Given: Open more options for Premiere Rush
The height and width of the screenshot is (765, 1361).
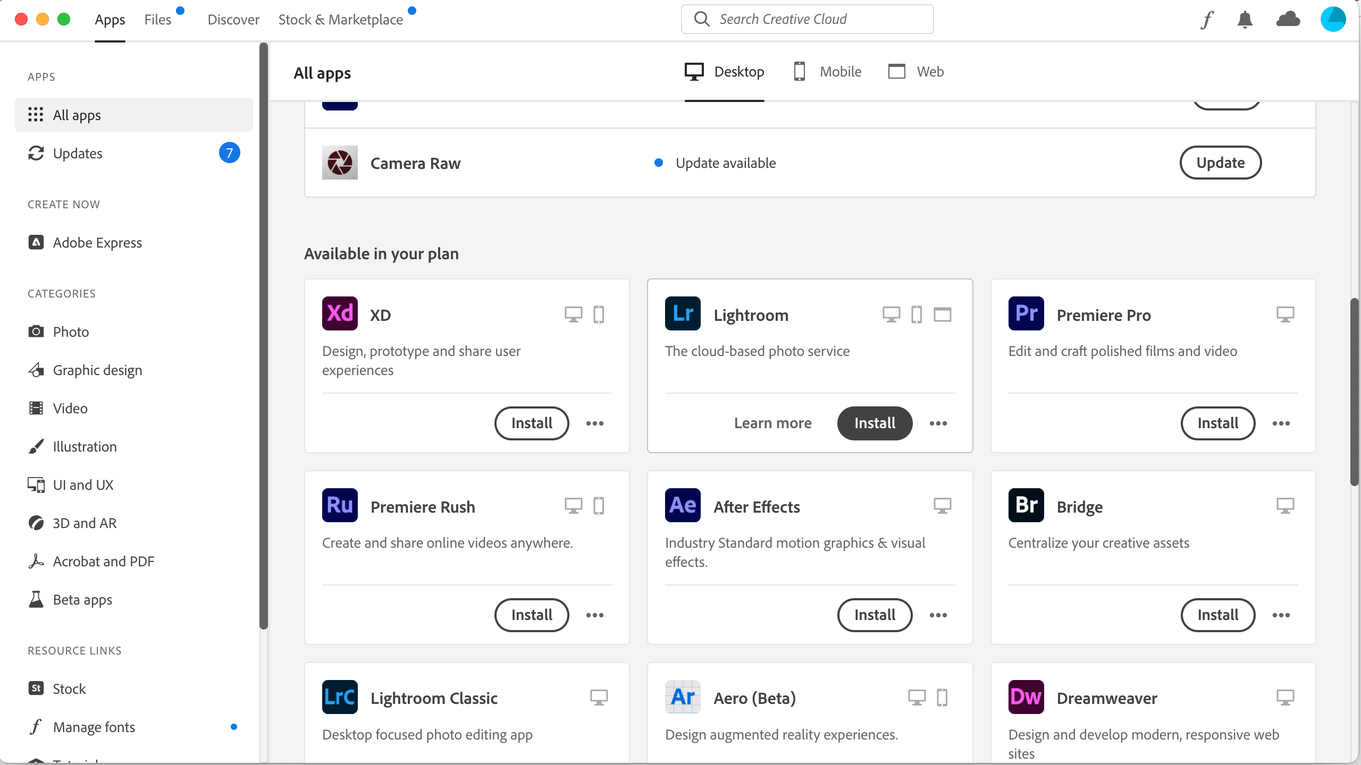Looking at the screenshot, I should pyautogui.click(x=595, y=615).
